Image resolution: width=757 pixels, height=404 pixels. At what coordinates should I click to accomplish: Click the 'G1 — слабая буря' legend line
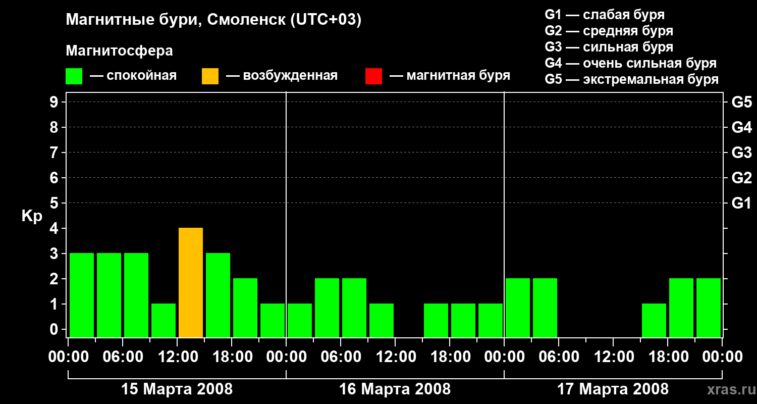(x=605, y=14)
